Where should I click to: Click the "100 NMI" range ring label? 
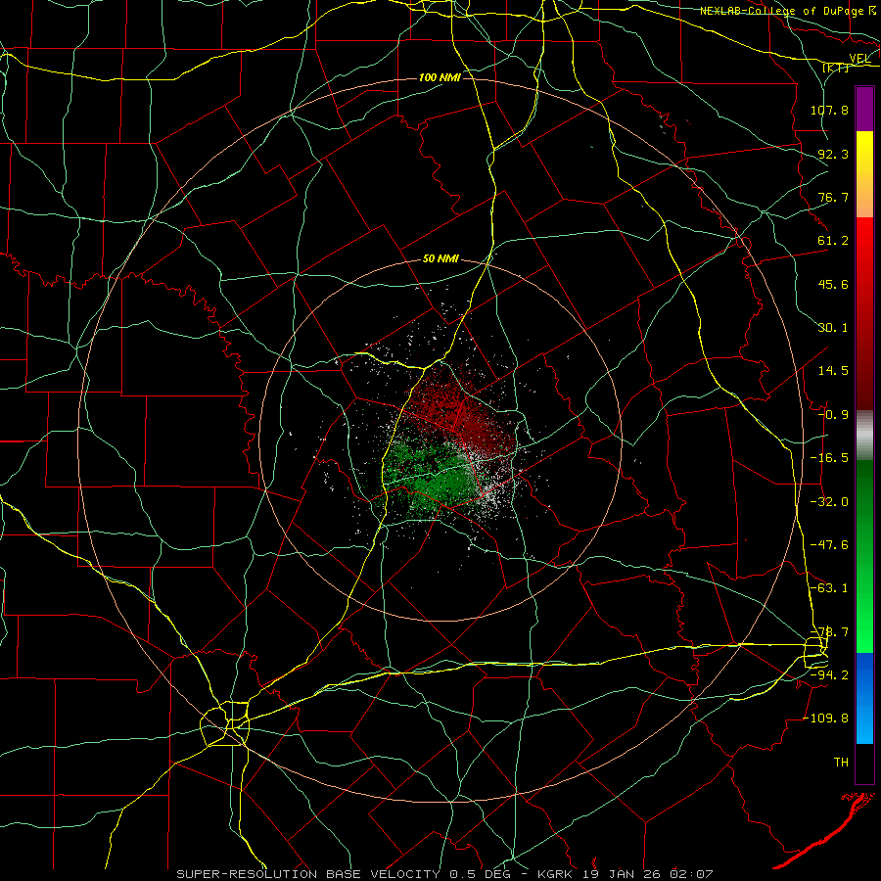[x=440, y=77]
